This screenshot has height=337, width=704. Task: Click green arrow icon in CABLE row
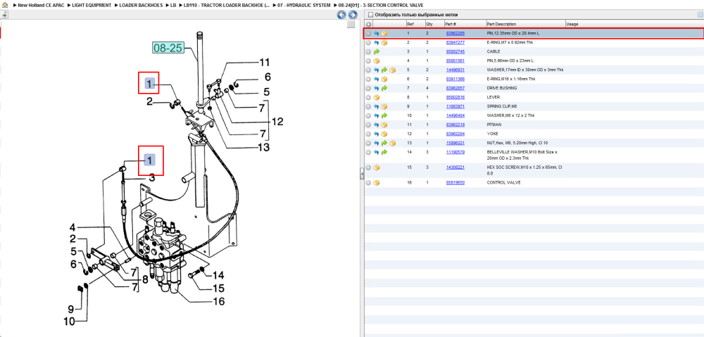pos(376,51)
